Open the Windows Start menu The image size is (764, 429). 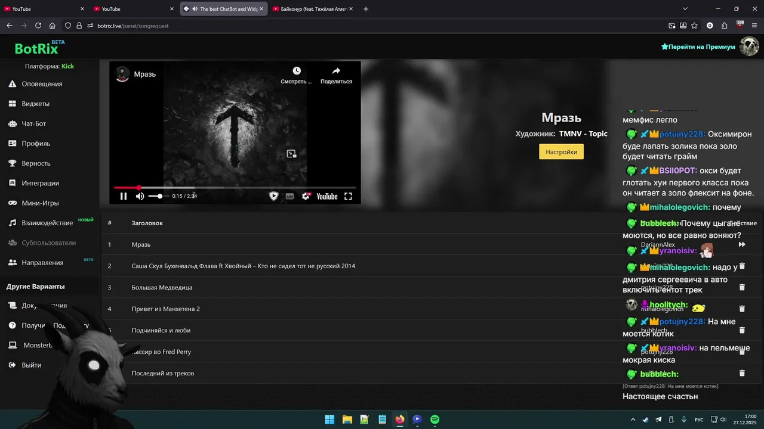[329, 419]
